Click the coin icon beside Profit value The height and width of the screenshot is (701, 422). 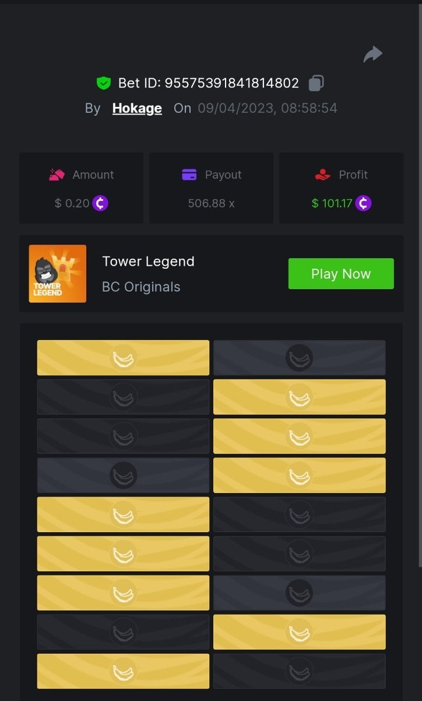364,203
